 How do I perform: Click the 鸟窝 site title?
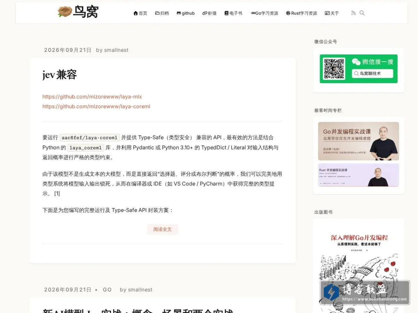tap(86, 12)
